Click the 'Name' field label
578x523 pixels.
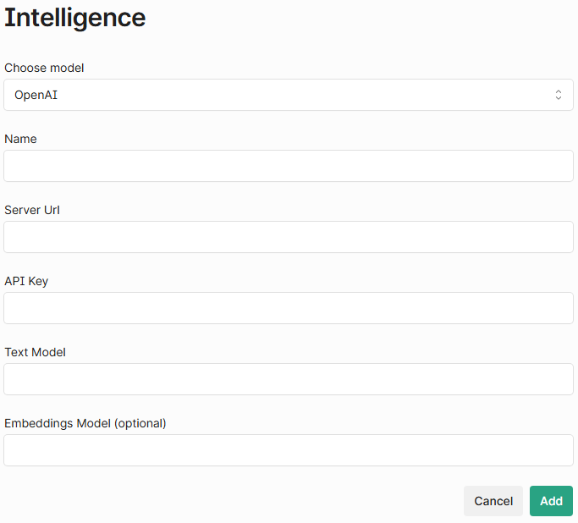coord(20,139)
